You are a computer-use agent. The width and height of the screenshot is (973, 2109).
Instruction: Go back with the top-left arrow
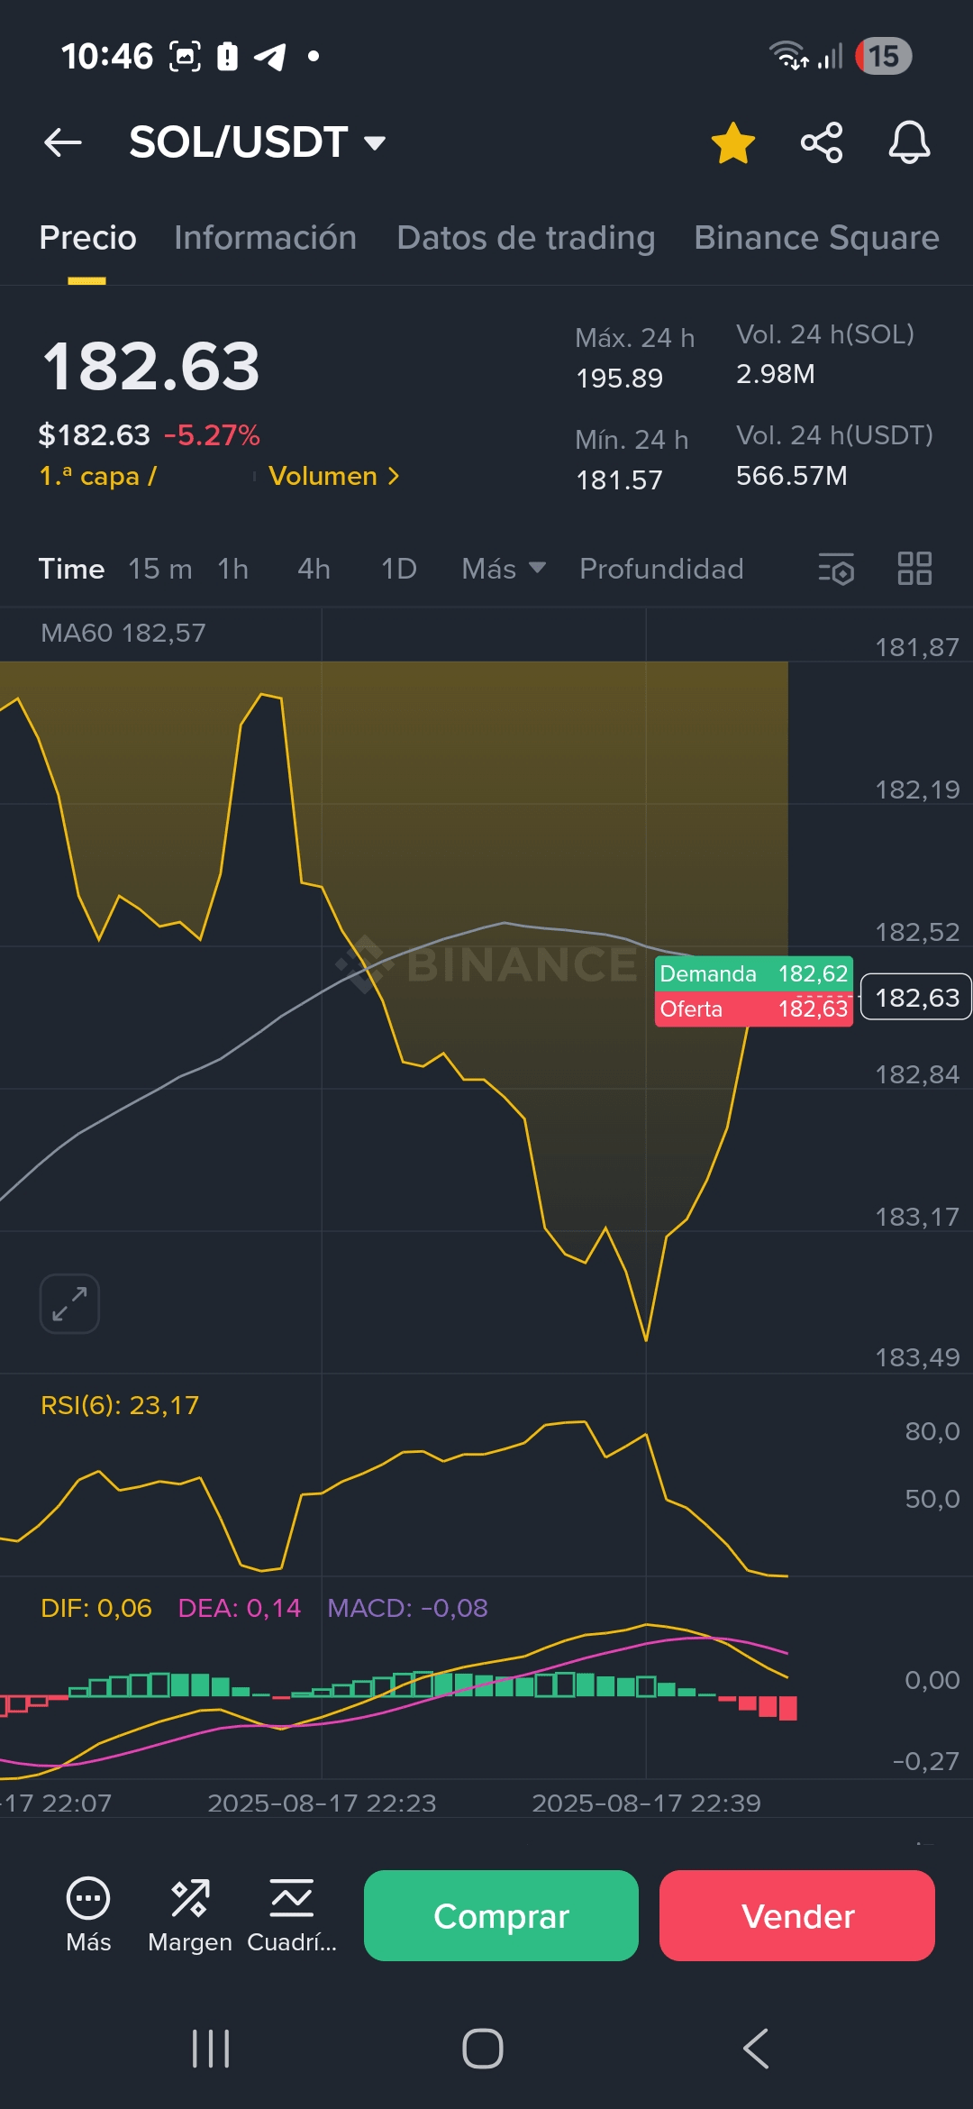click(x=63, y=142)
